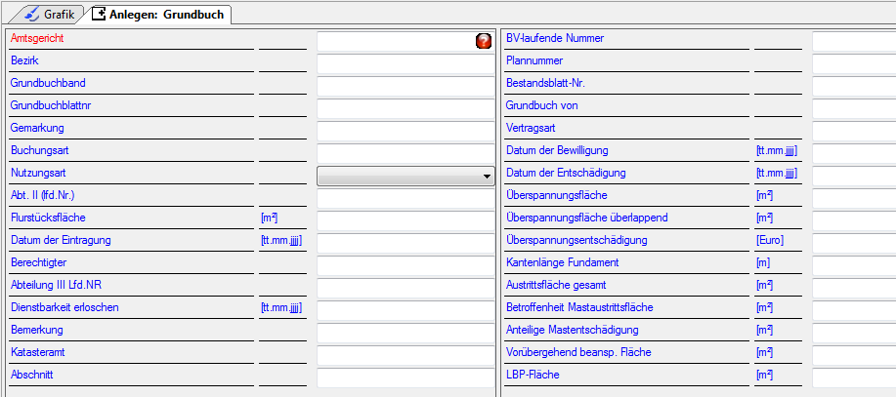Select the Grundbuchblattnr input field
The image size is (896, 397).
[x=405, y=109]
